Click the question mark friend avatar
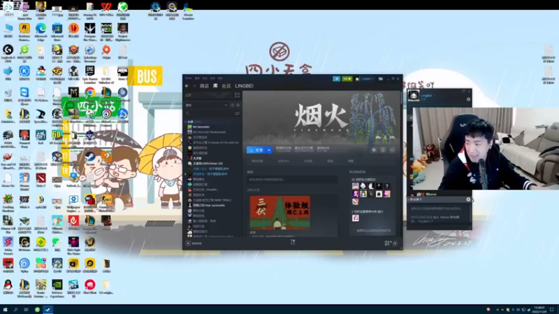The width and height of the screenshot is (559, 314). pyautogui.click(x=387, y=186)
